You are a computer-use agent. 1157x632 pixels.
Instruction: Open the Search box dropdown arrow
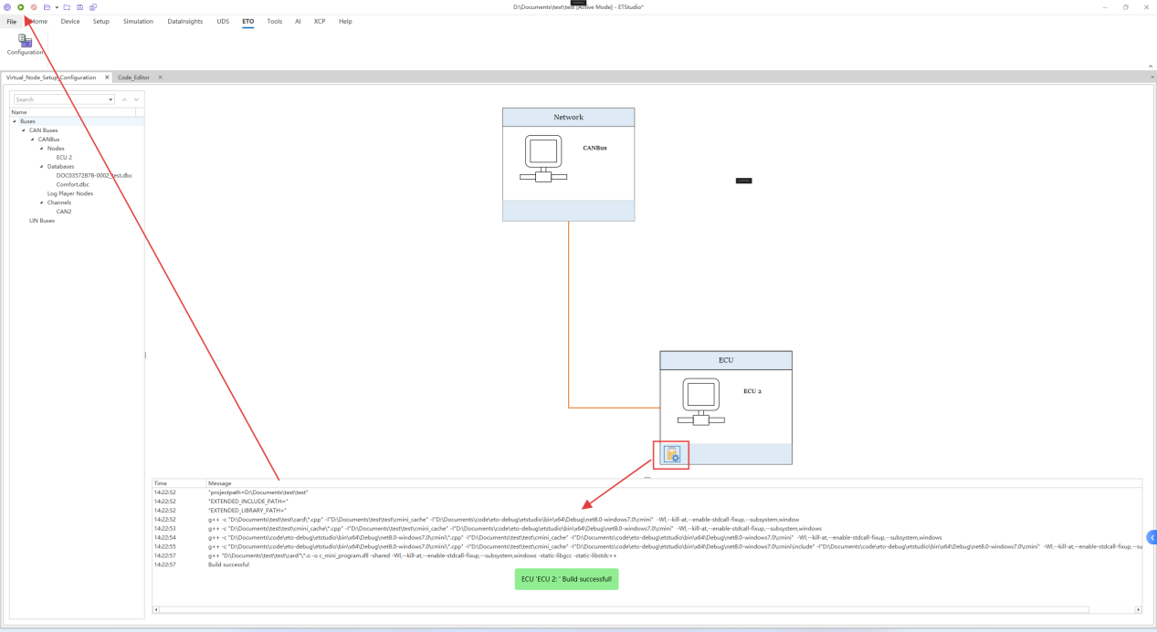[111, 99]
